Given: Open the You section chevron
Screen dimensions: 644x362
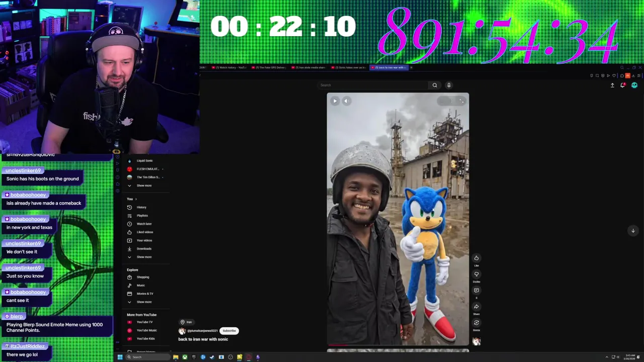Looking at the screenshot, I should (x=136, y=199).
